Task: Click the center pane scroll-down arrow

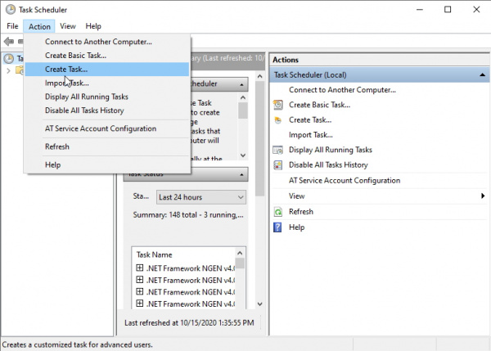Action: pyautogui.click(x=259, y=304)
